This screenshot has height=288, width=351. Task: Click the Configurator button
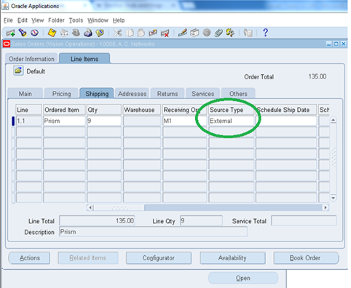pyautogui.click(x=159, y=258)
